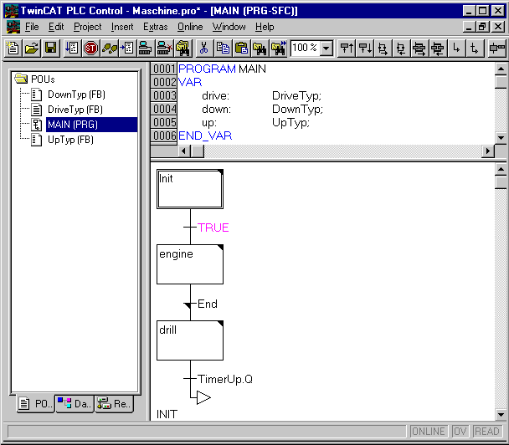
Task: Open the Extras menu
Action: (156, 27)
